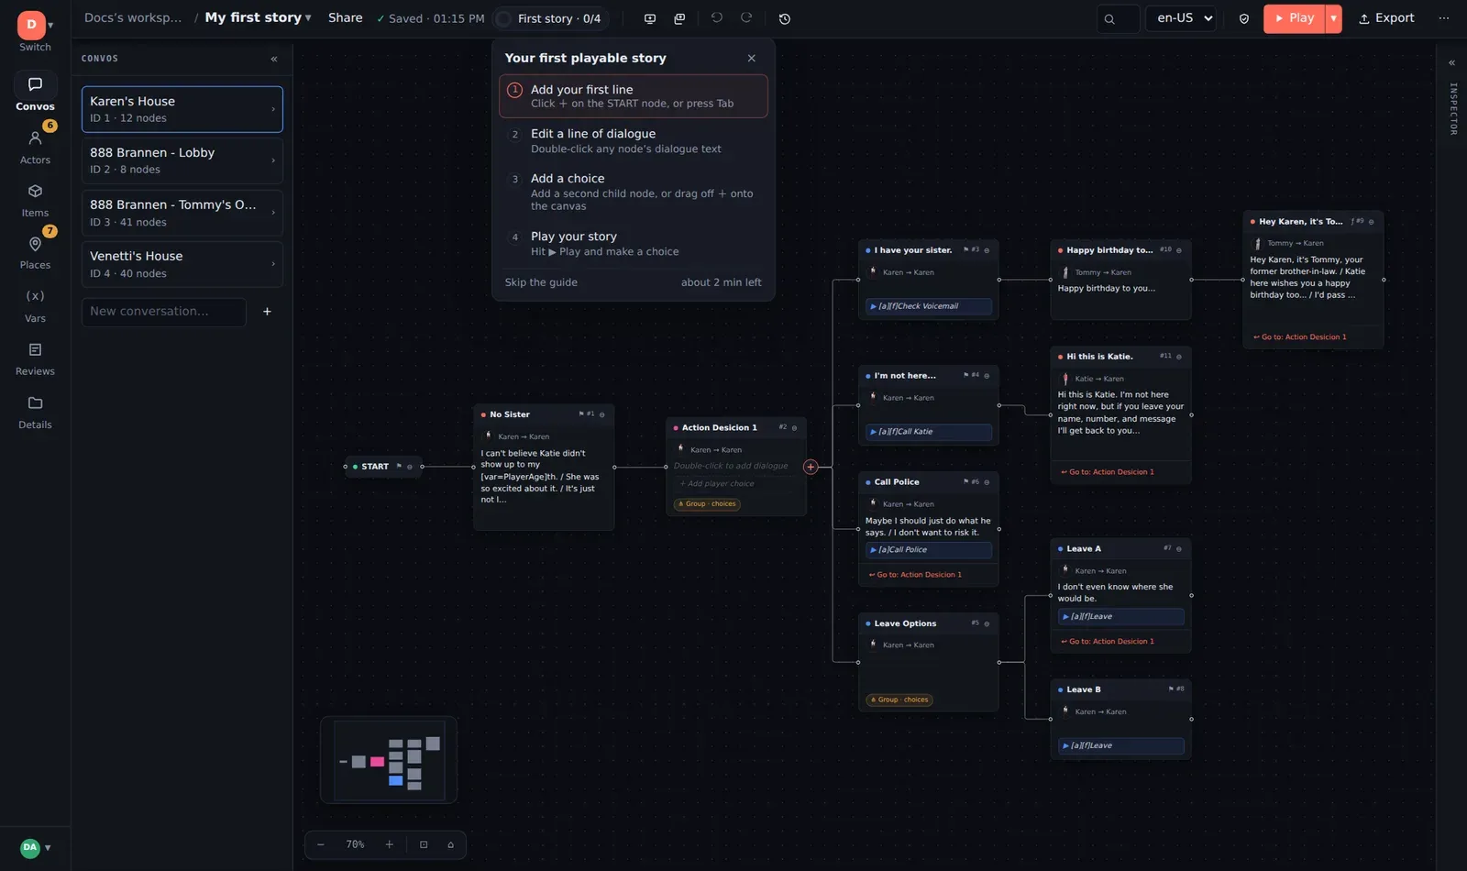Close the first playable story guide
This screenshot has height=871, width=1467.
[752, 58]
